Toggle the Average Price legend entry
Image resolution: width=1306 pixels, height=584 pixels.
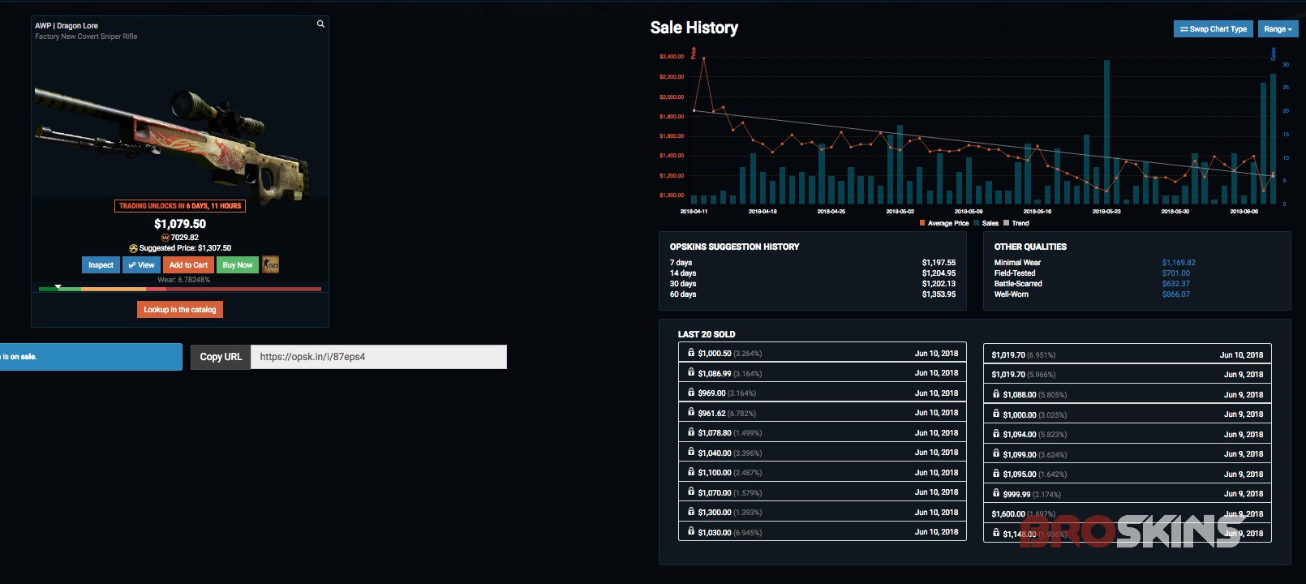tap(944, 223)
